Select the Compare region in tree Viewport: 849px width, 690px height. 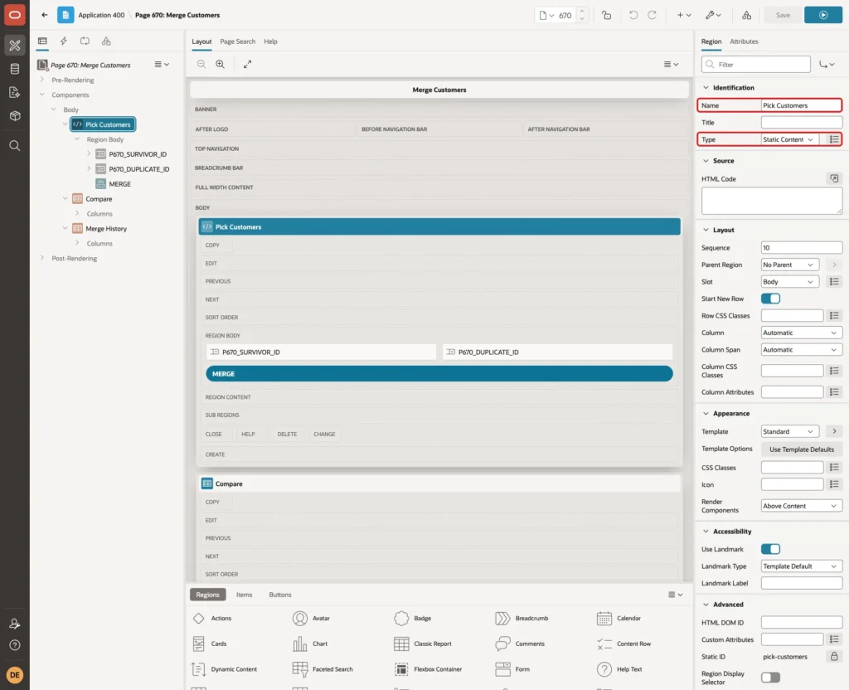coord(99,199)
